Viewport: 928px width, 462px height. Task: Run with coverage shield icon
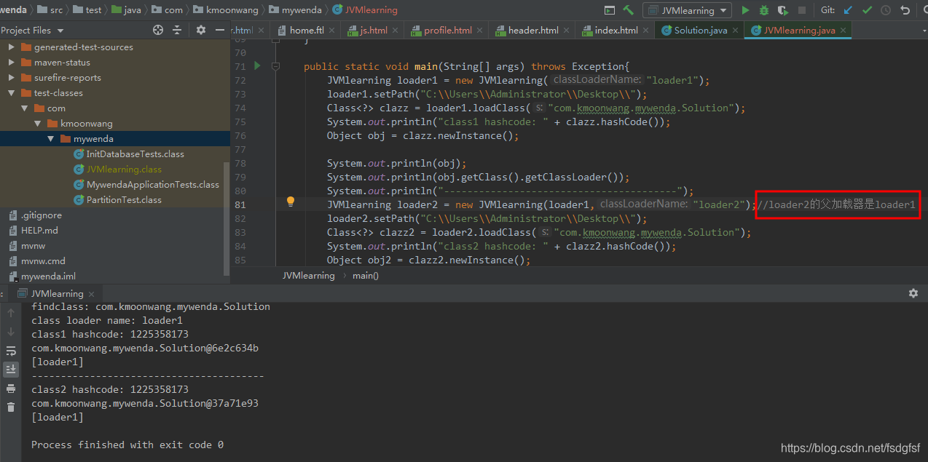(783, 10)
